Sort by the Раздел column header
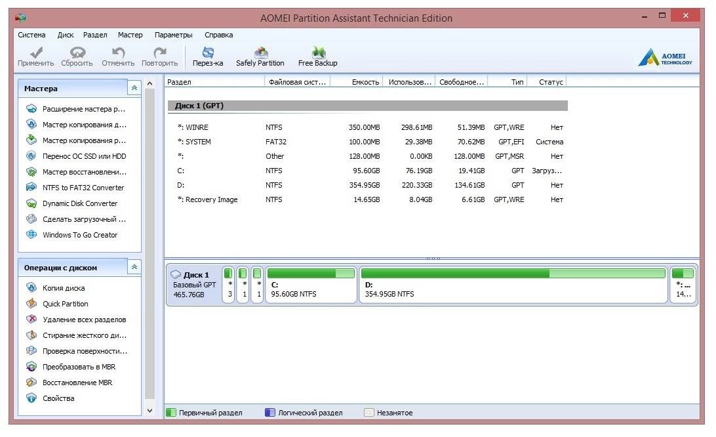This screenshot has height=437, width=716. (214, 82)
